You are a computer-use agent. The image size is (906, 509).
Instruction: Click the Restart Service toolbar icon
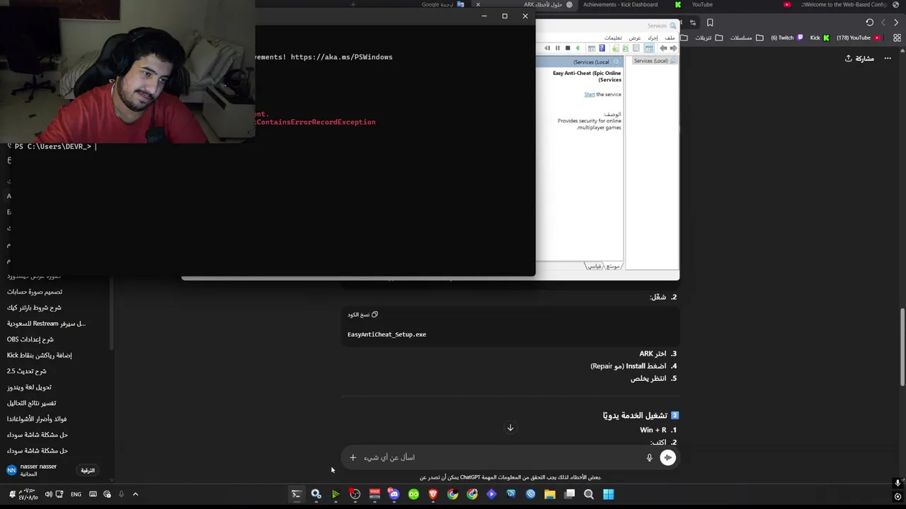[x=547, y=48]
